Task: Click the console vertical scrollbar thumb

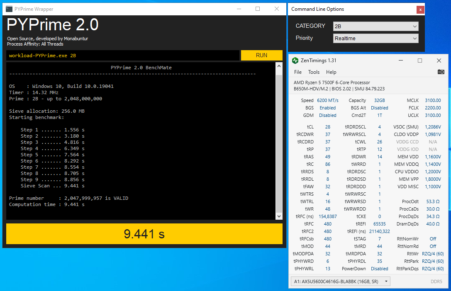Action: [x=279, y=143]
